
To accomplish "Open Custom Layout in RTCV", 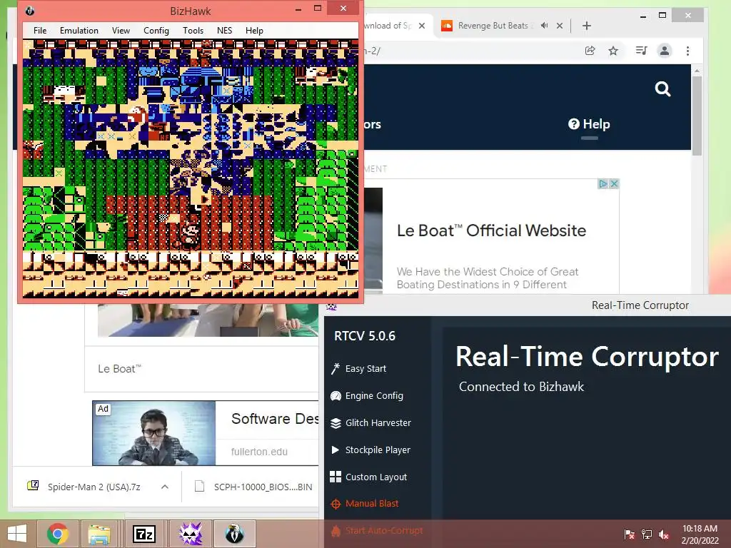I will coord(375,477).
